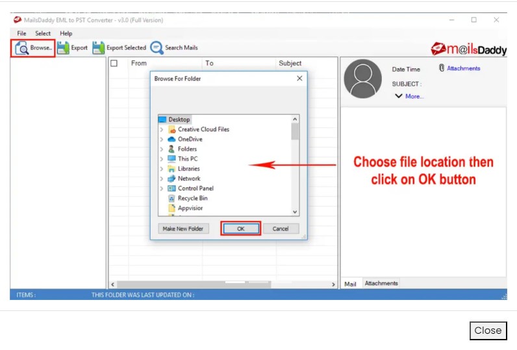Image resolution: width=517 pixels, height=350 pixels.
Task: Open the Select menu
Action: pyautogui.click(x=43, y=33)
